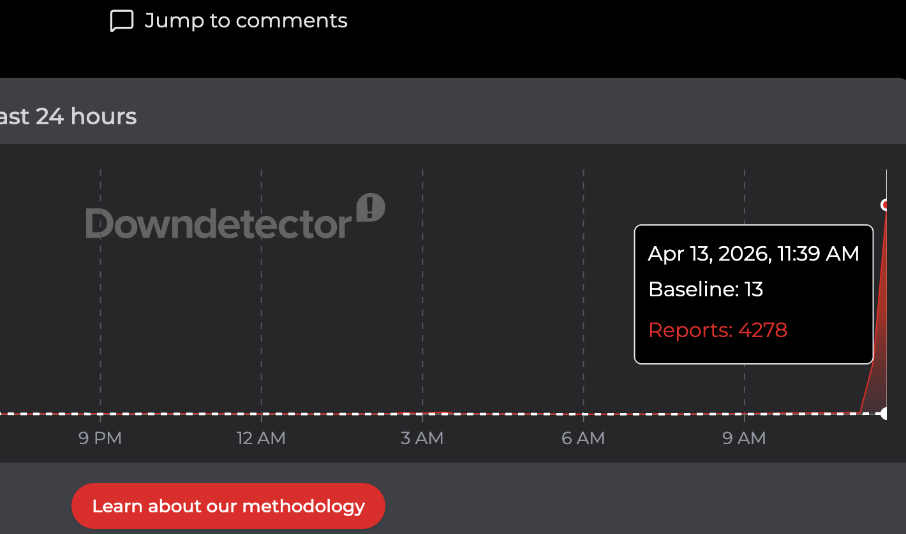Open the 9 AM axis label options
The image size is (906, 534).
[x=743, y=438]
